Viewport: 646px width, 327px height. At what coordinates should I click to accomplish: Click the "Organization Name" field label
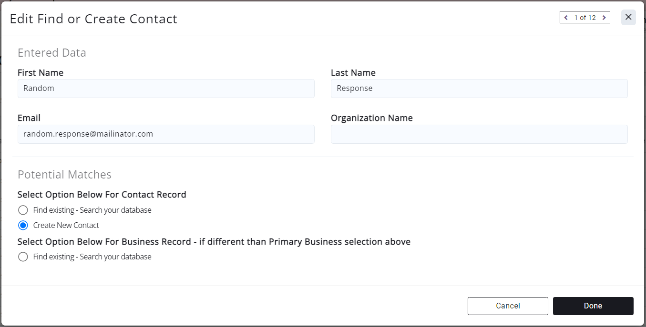tap(372, 118)
